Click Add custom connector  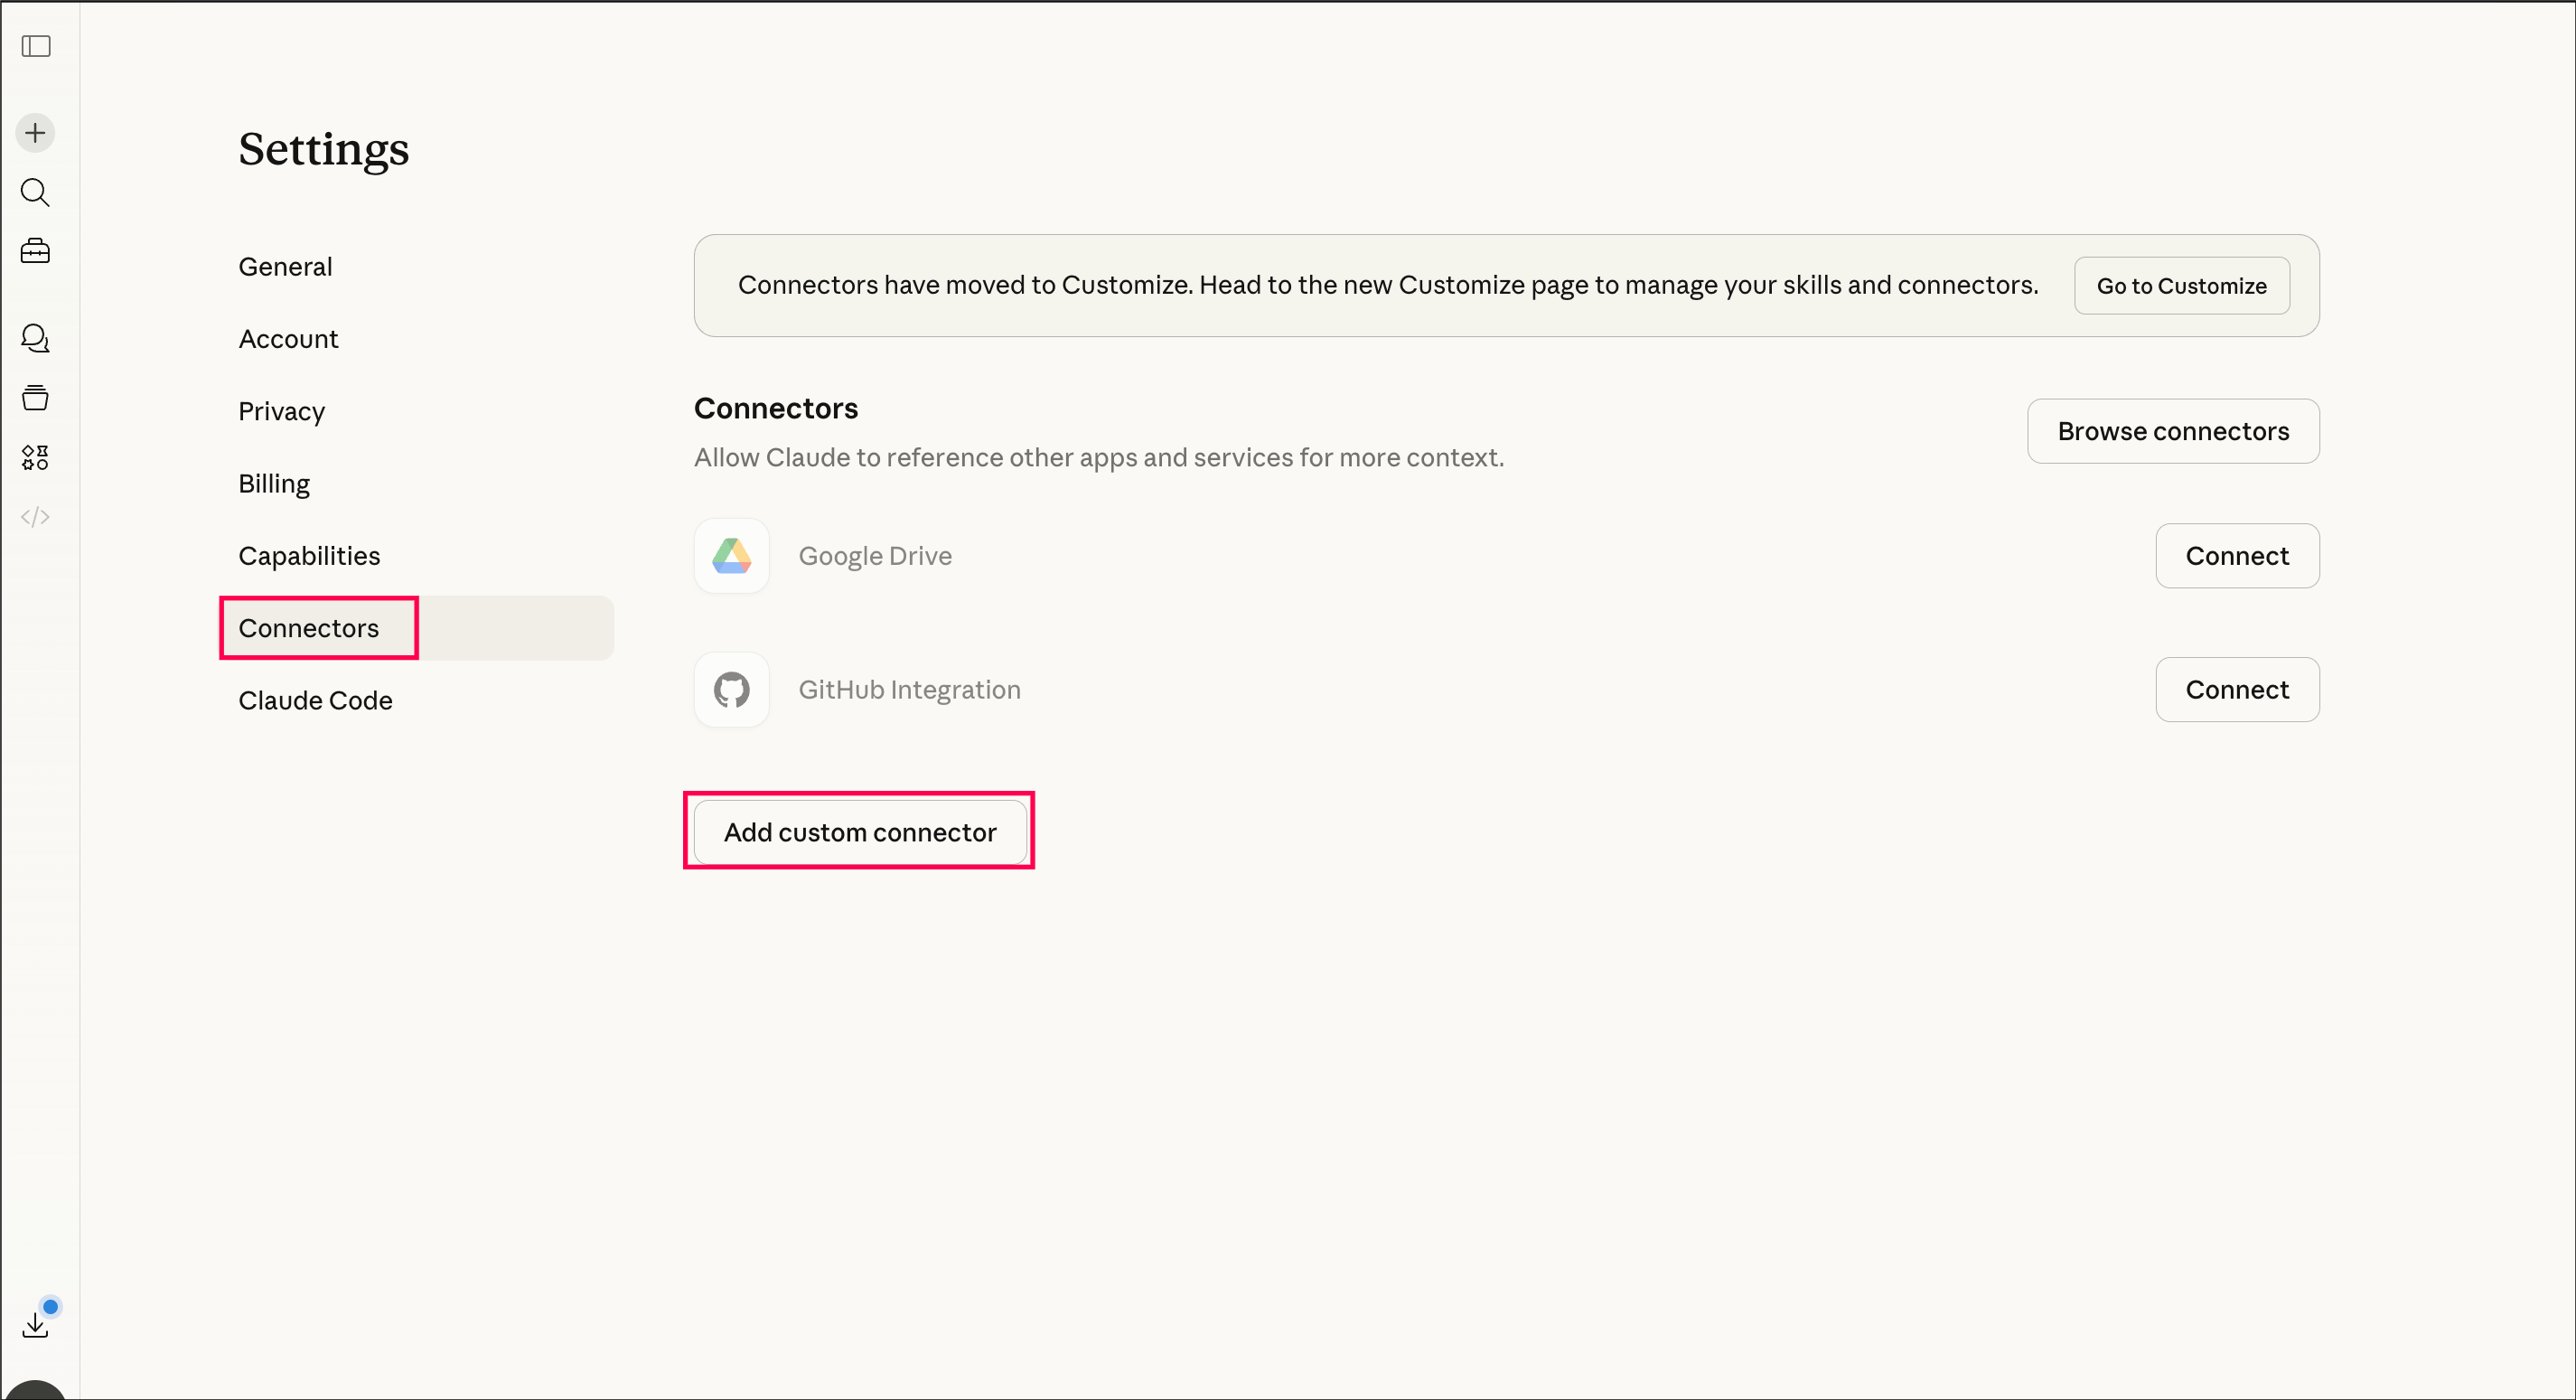point(859,832)
